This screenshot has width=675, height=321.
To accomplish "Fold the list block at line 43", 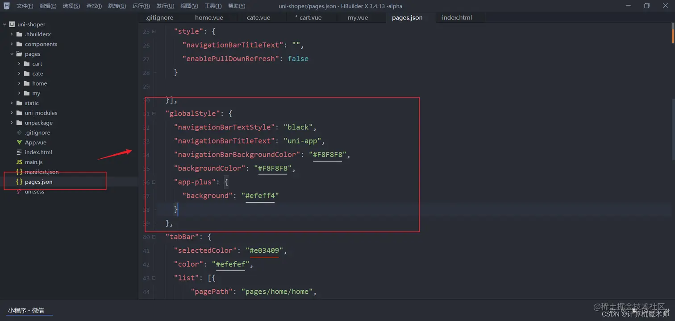I will pos(154,278).
